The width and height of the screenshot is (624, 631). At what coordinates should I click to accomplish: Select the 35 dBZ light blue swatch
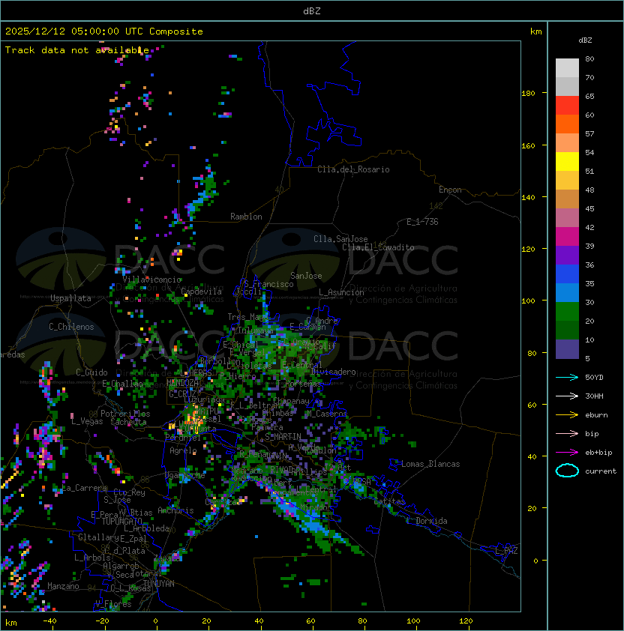[567, 292]
